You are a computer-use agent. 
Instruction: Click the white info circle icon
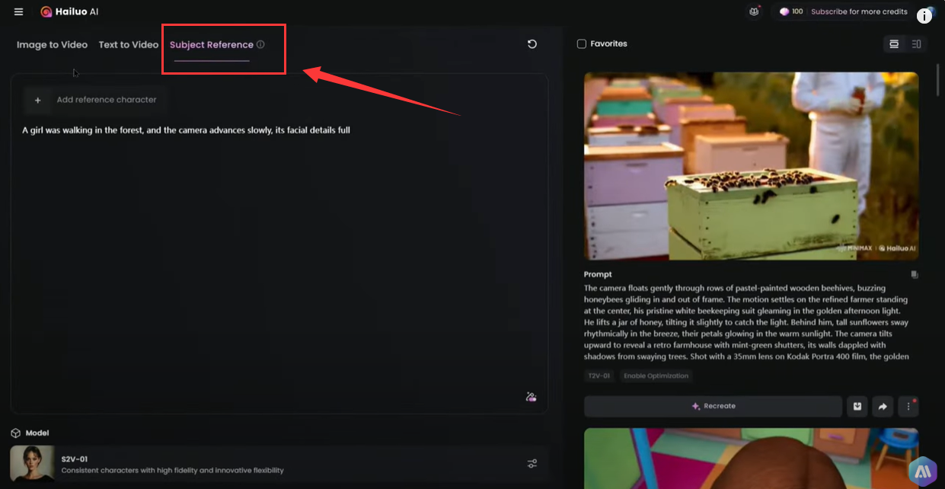(x=925, y=15)
